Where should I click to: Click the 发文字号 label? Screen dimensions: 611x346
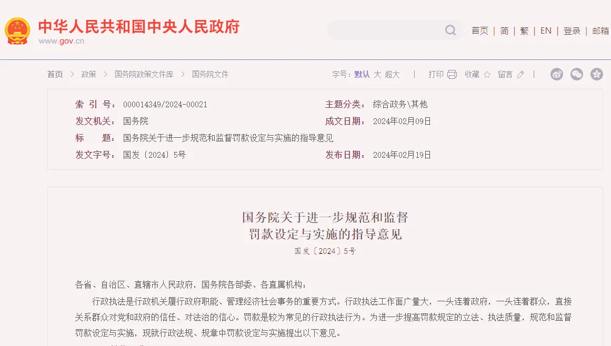pyautogui.click(x=95, y=155)
